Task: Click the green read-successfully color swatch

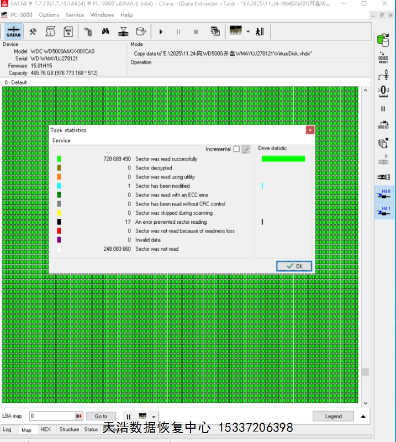Action: click(x=59, y=159)
